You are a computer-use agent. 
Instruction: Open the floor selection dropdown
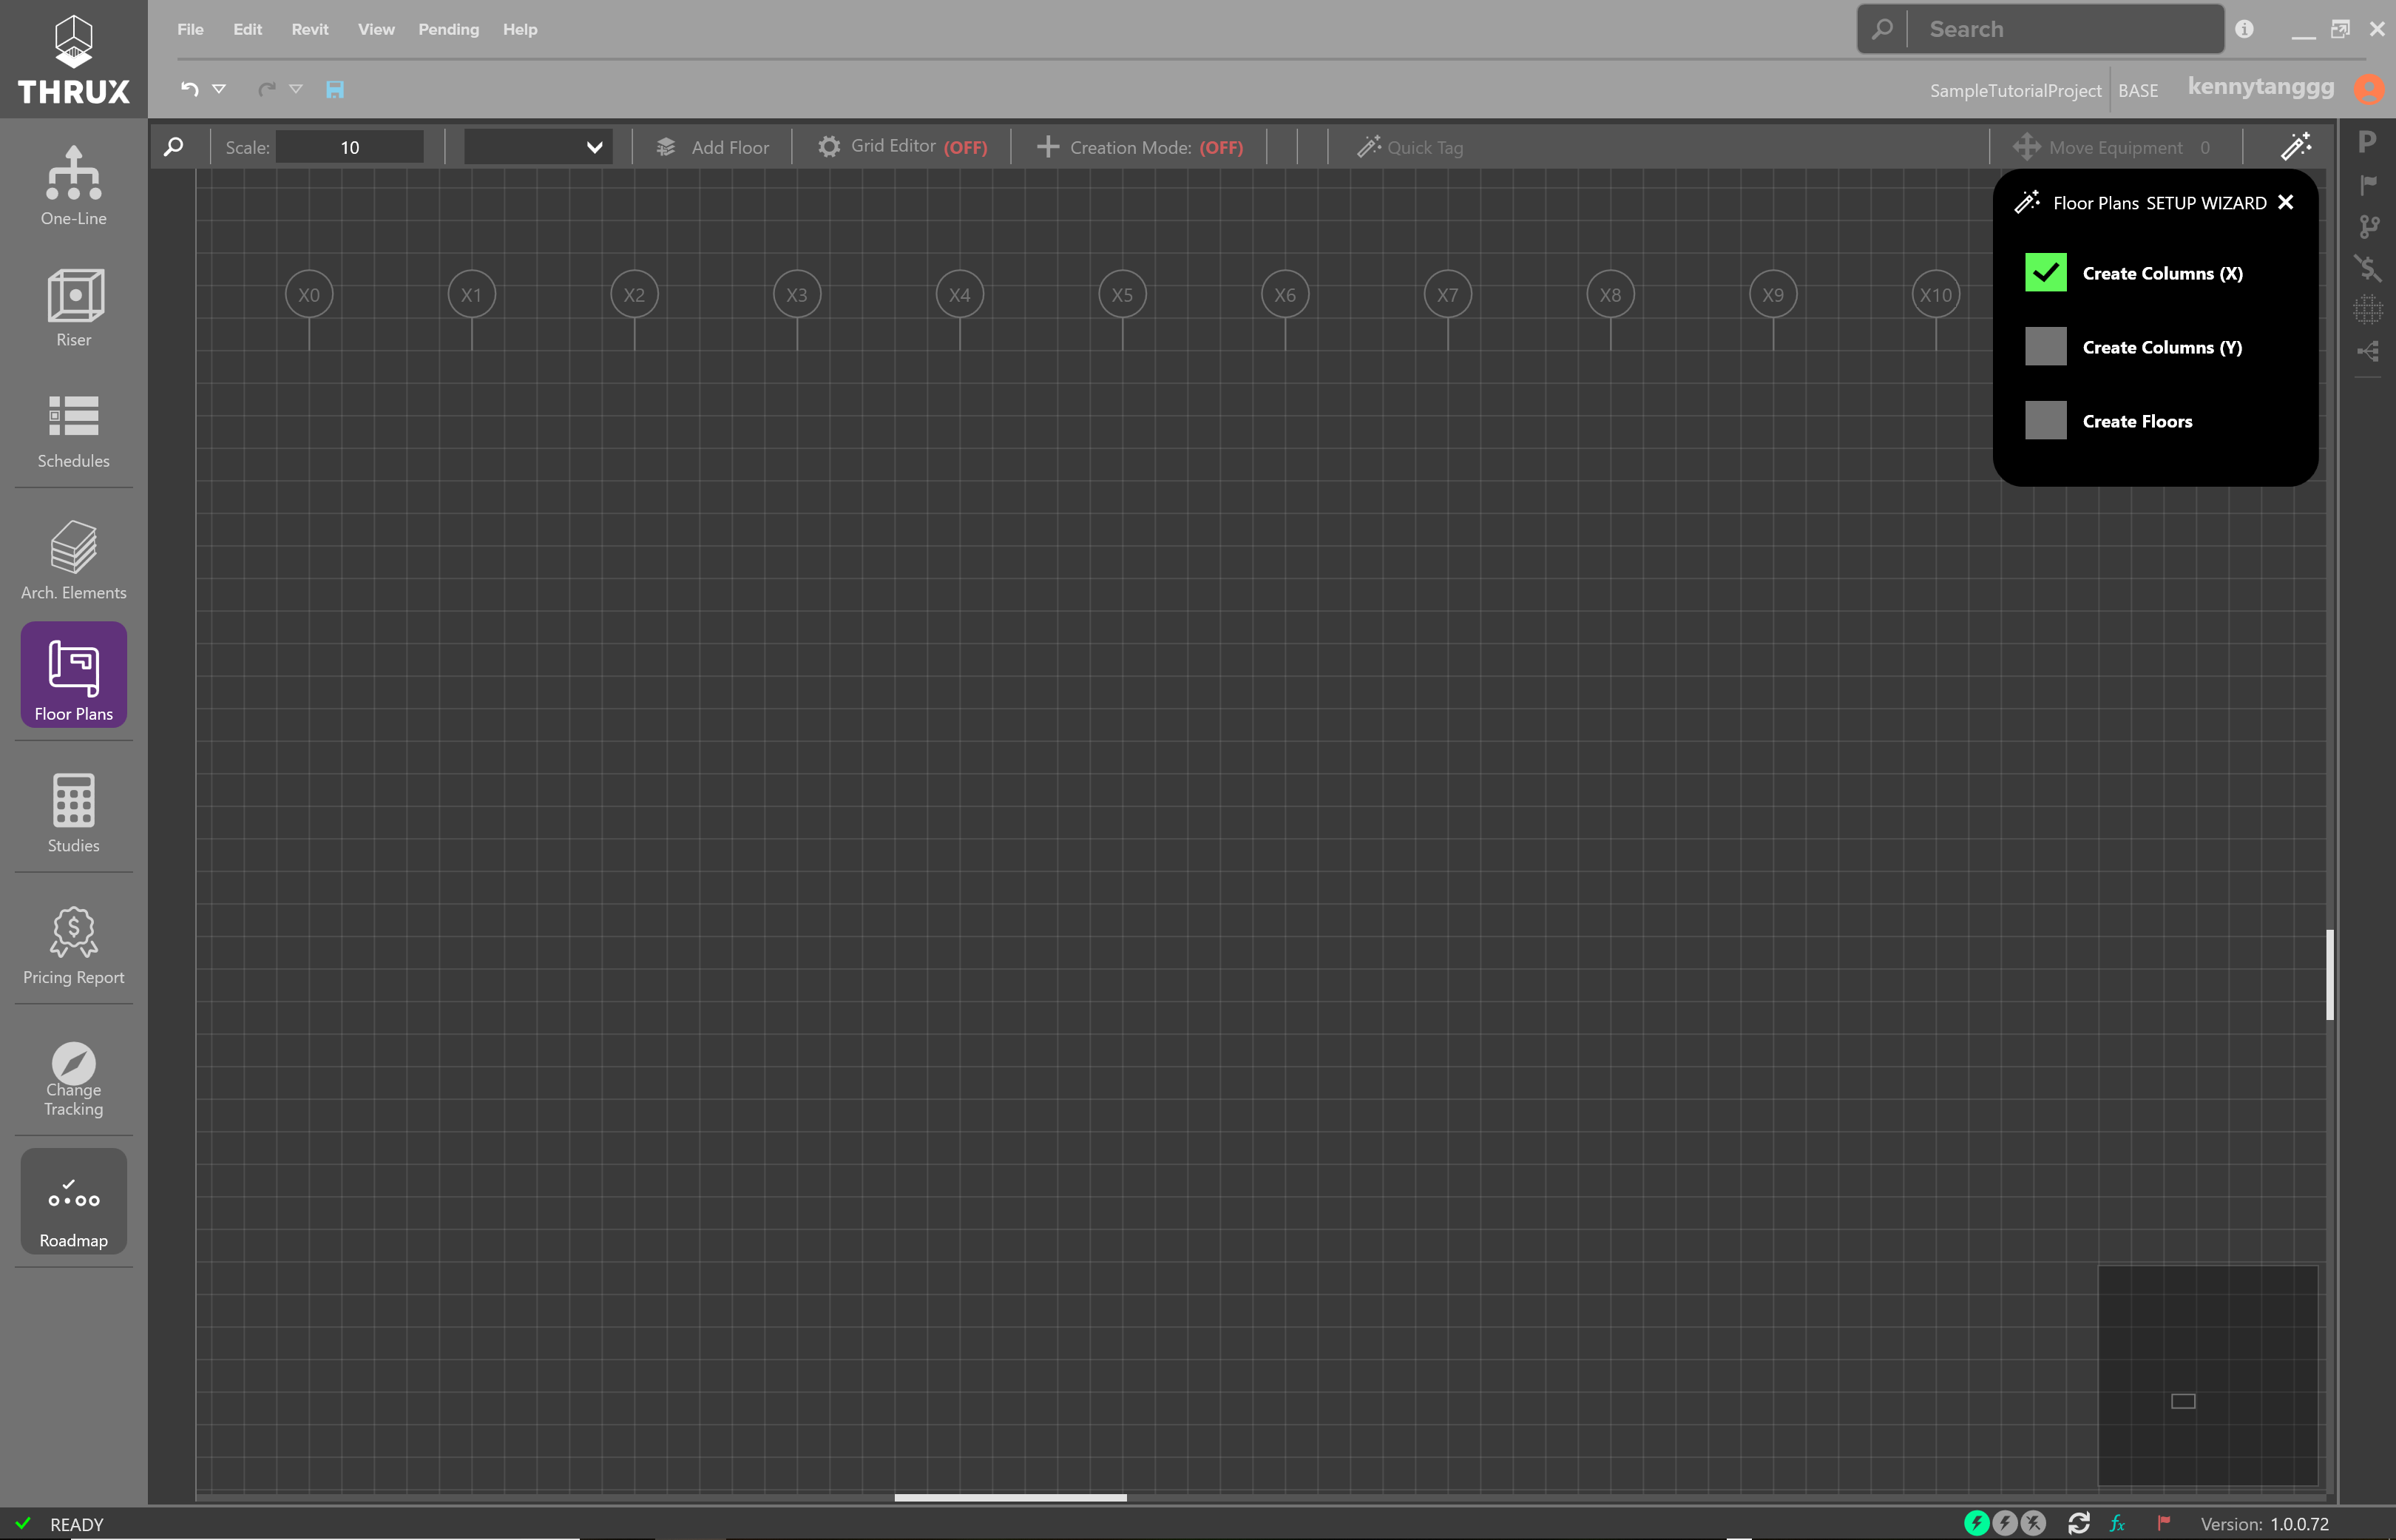pos(538,147)
